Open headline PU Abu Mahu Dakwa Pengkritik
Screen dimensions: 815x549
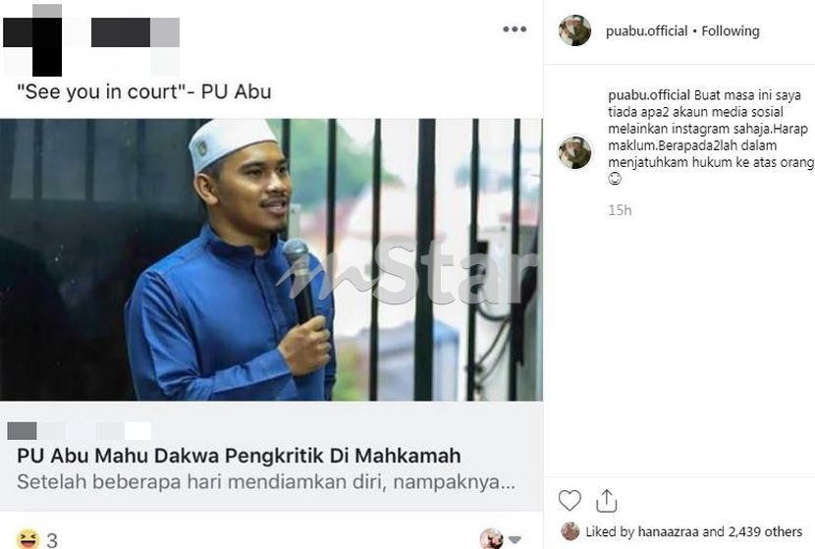(239, 456)
